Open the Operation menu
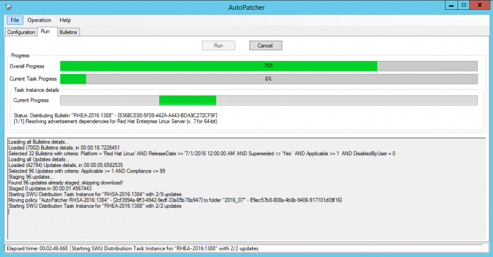 (39, 20)
